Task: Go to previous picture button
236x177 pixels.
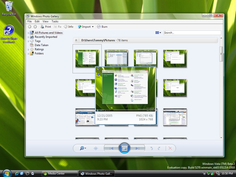Action: point(111,148)
